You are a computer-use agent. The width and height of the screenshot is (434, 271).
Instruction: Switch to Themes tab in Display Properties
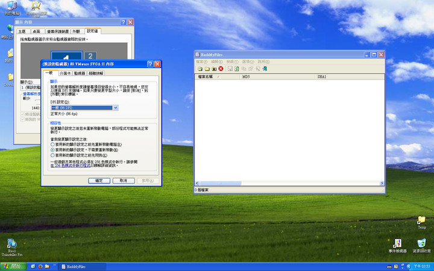22,31
